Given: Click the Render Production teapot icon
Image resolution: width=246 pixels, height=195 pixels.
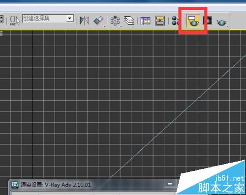Looking at the screenshot, I should point(222,22).
